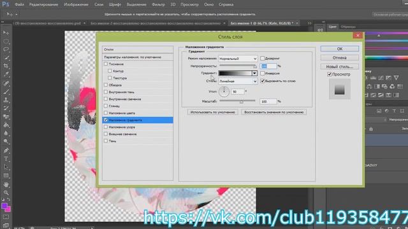
Task: Click the lock icon in Layers panel
Action: pos(371,128)
